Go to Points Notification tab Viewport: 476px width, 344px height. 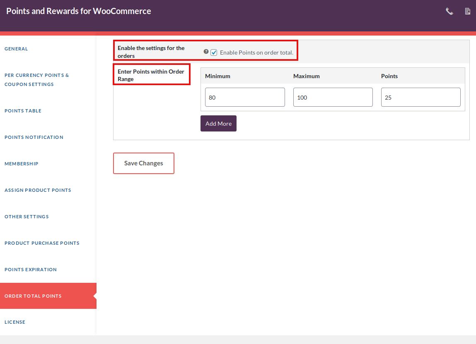[x=34, y=137]
